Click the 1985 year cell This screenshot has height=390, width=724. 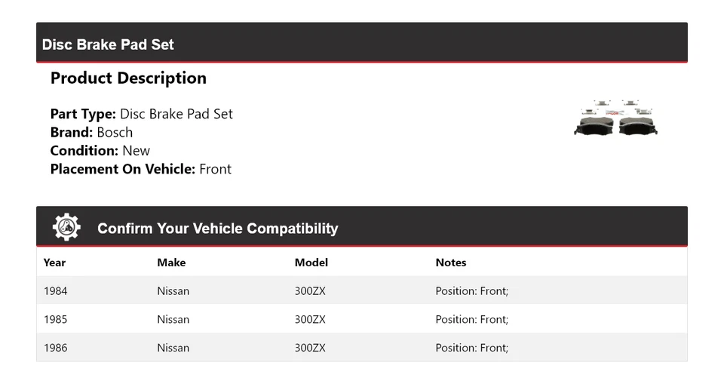(55, 319)
